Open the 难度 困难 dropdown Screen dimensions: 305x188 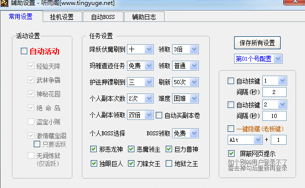point(185,98)
